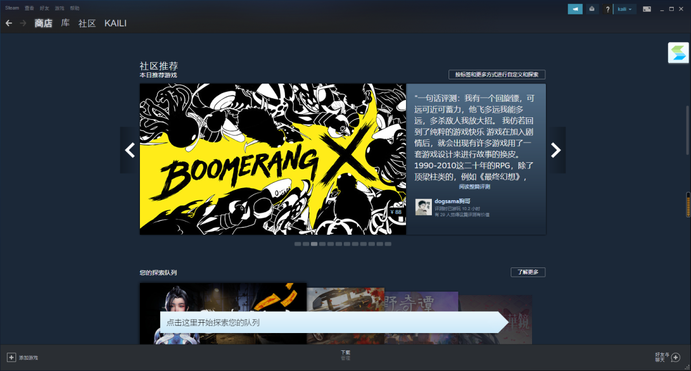This screenshot has height=371, width=691.
Task: Open friends and chat plus icon
Action: 676,357
